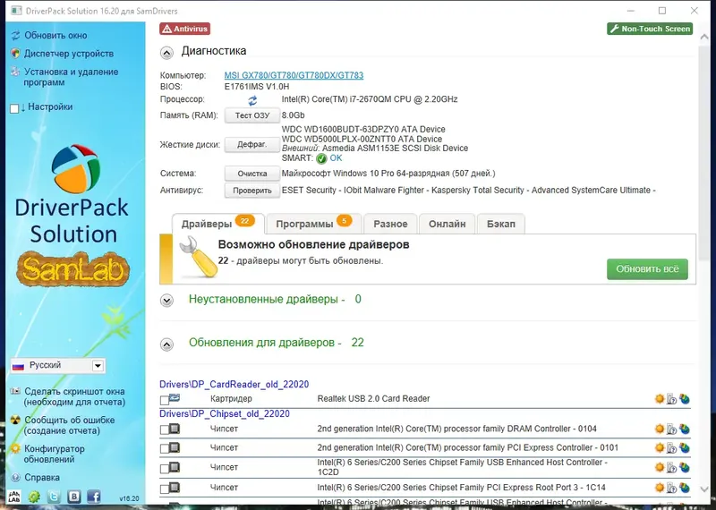Image resolution: width=716 pixels, height=510 pixels.
Task: Click the scrollbar up arrow
Action: pos(704,37)
